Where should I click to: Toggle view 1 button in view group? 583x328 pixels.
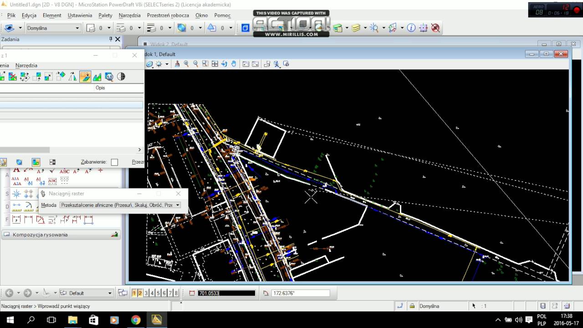pos(134,293)
